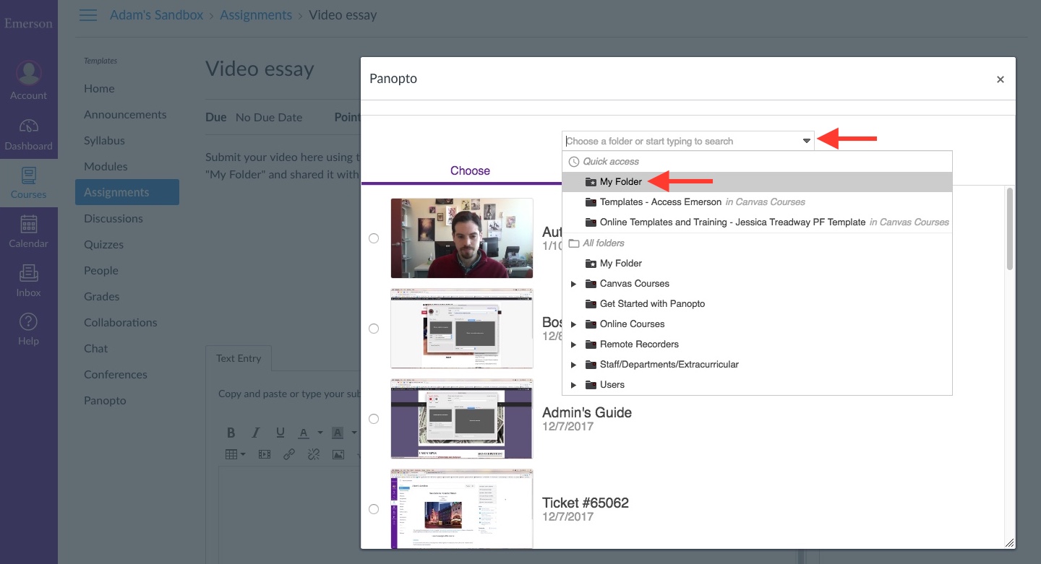Open Quizzes in the course menu
Image resolution: width=1041 pixels, height=564 pixels.
(x=103, y=244)
